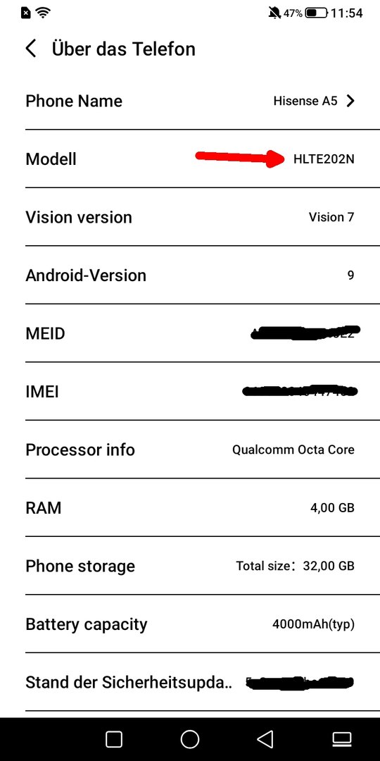Viewport: 380px width, 761px height.
Task: Tap the SIM card status icon
Action: (26, 13)
